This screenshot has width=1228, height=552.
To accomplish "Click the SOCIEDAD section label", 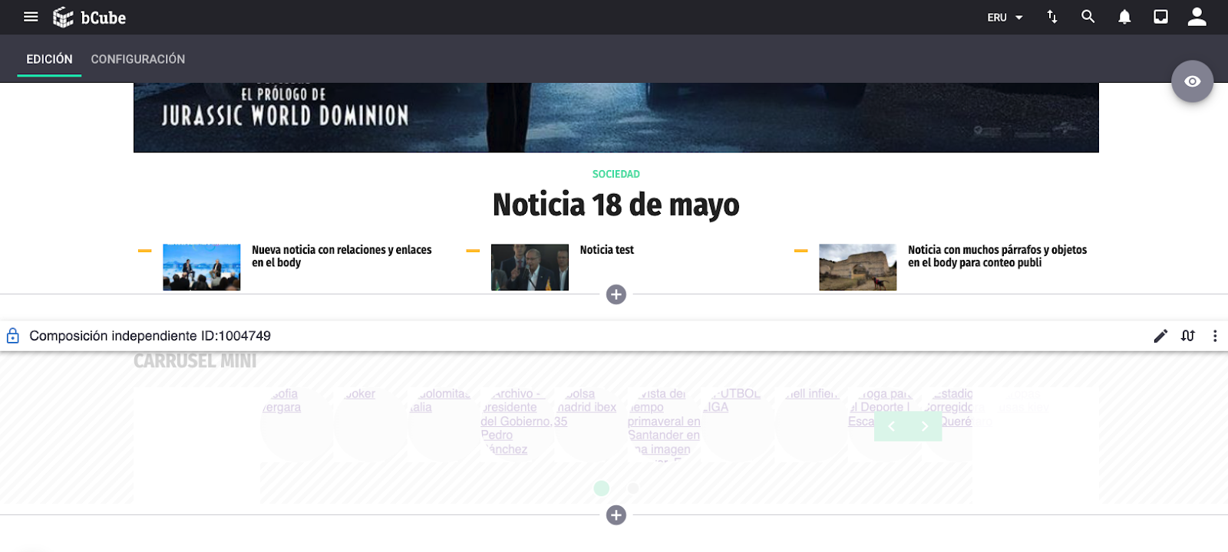I will pyautogui.click(x=616, y=174).
